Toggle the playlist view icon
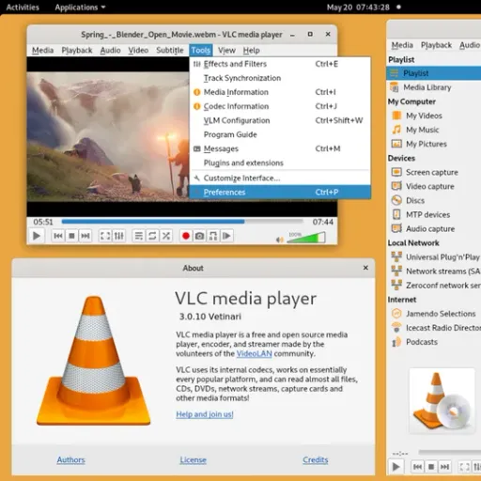 (139, 236)
